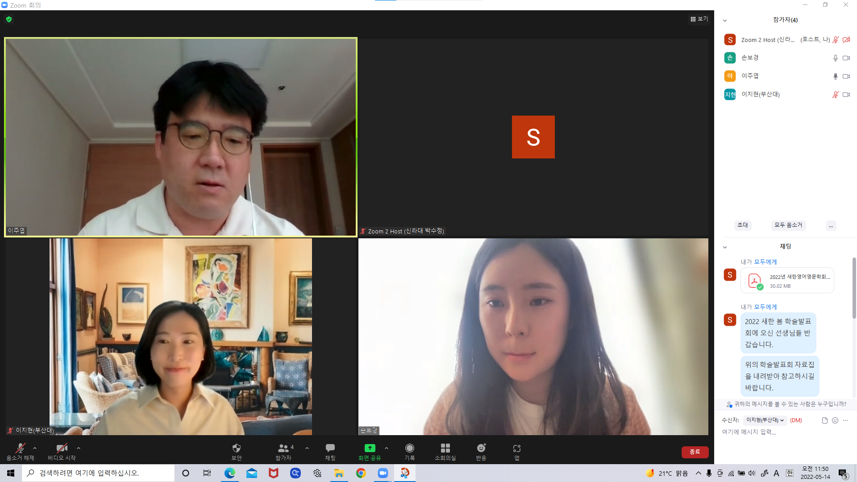Start video using camera toggle

tap(62, 448)
